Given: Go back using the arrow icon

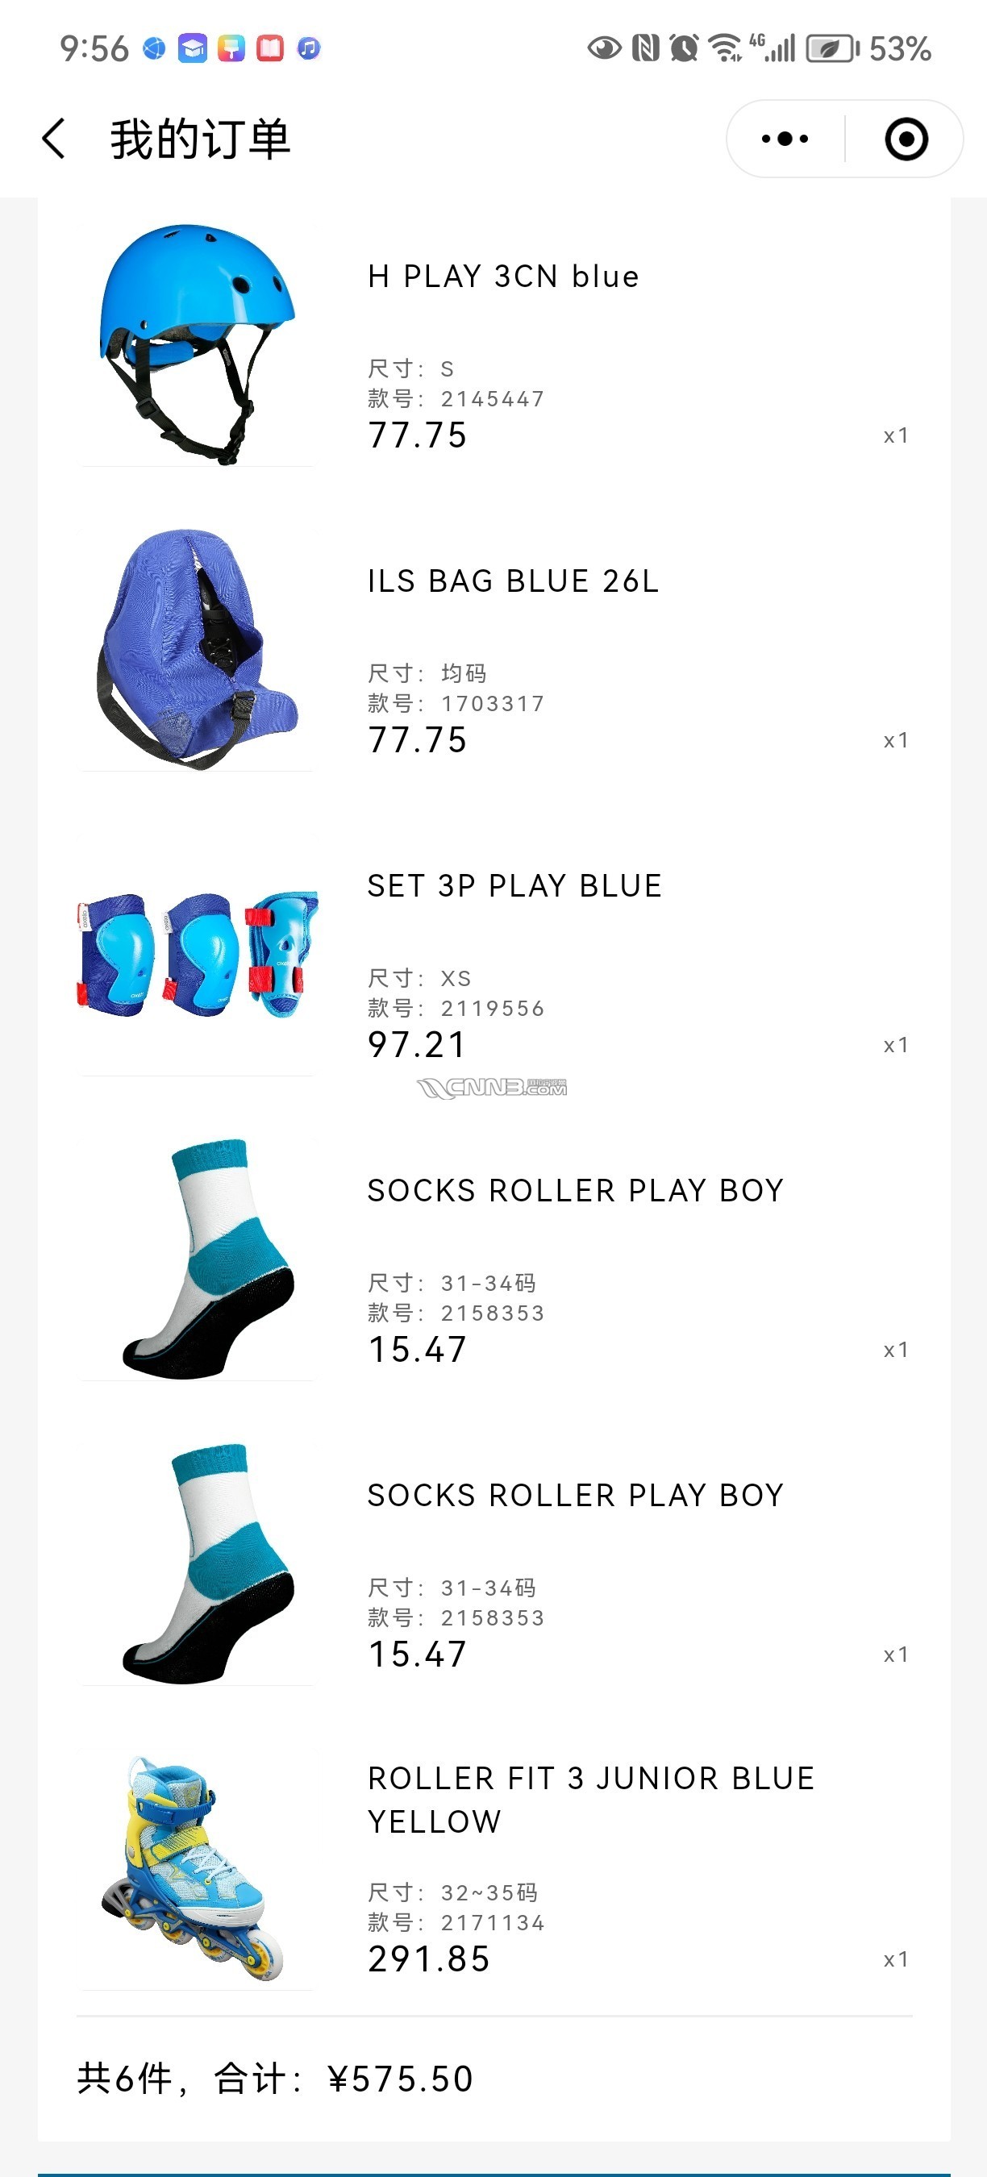Looking at the screenshot, I should (x=53, y=139).
